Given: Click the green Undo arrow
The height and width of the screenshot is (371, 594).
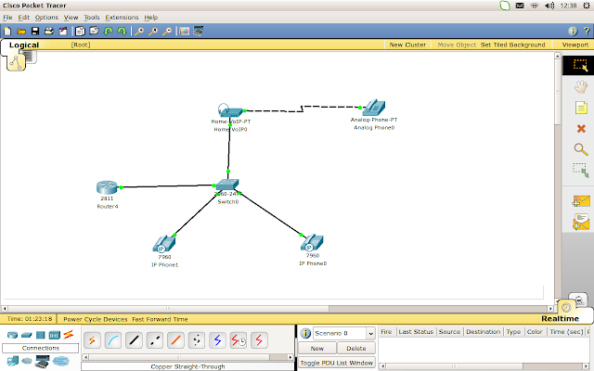Looking at the screenshot, I should [109, 31].
